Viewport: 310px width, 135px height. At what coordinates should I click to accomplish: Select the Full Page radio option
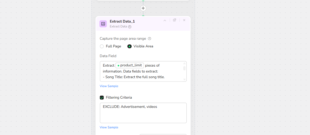(x=102, y=46)
